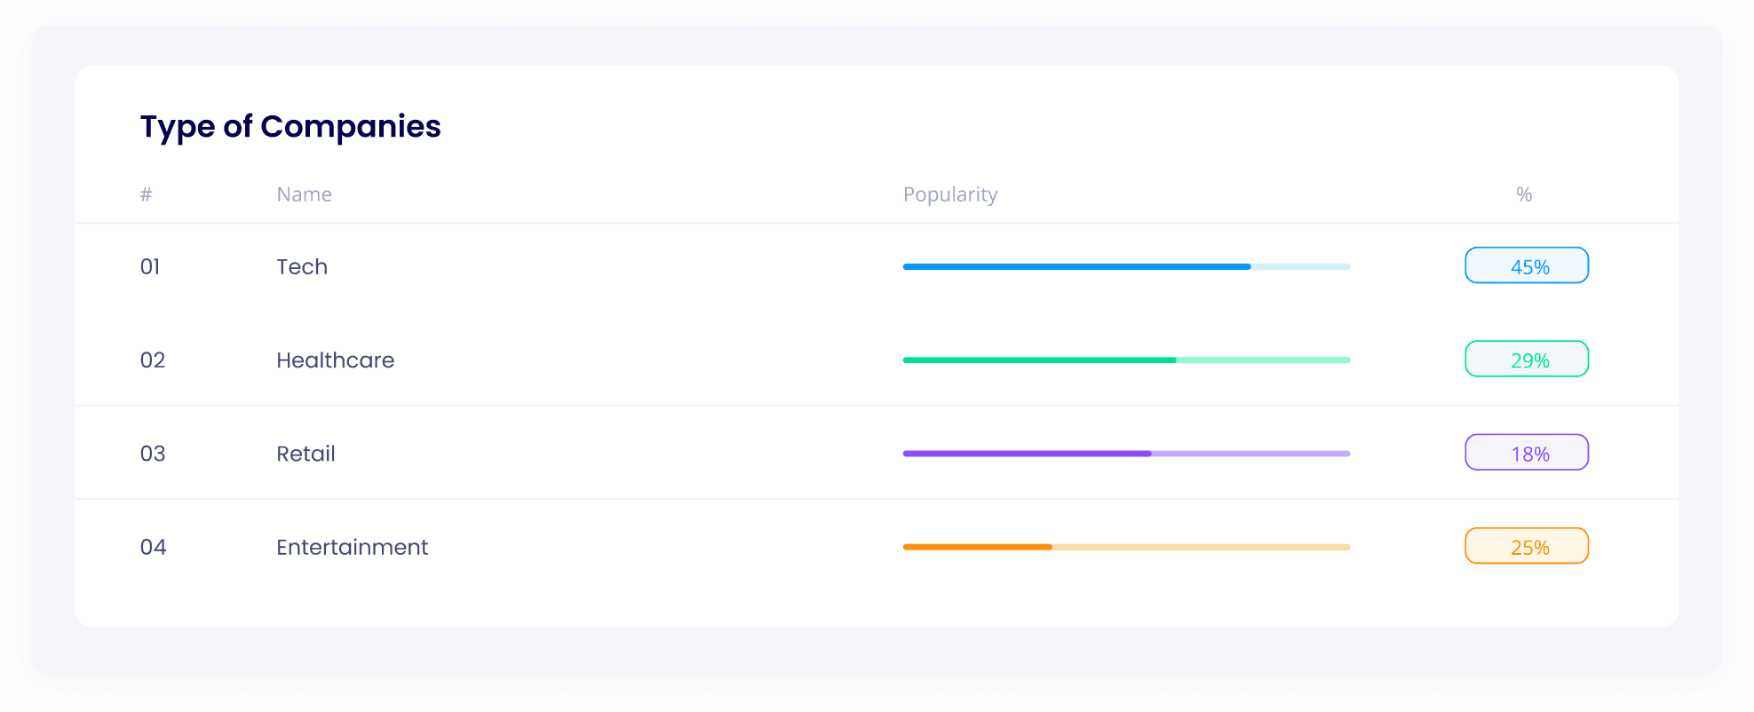Select the Tech row label

point(301,266)
